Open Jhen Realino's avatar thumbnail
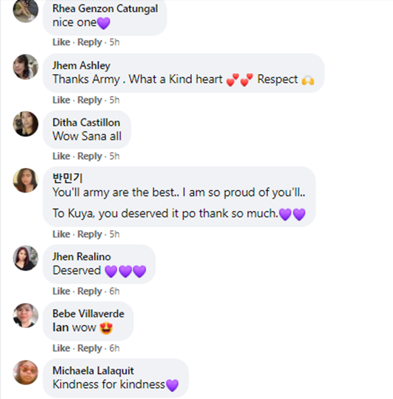The image size is (393, 399). pyautogui.click(x=25, y=258)
